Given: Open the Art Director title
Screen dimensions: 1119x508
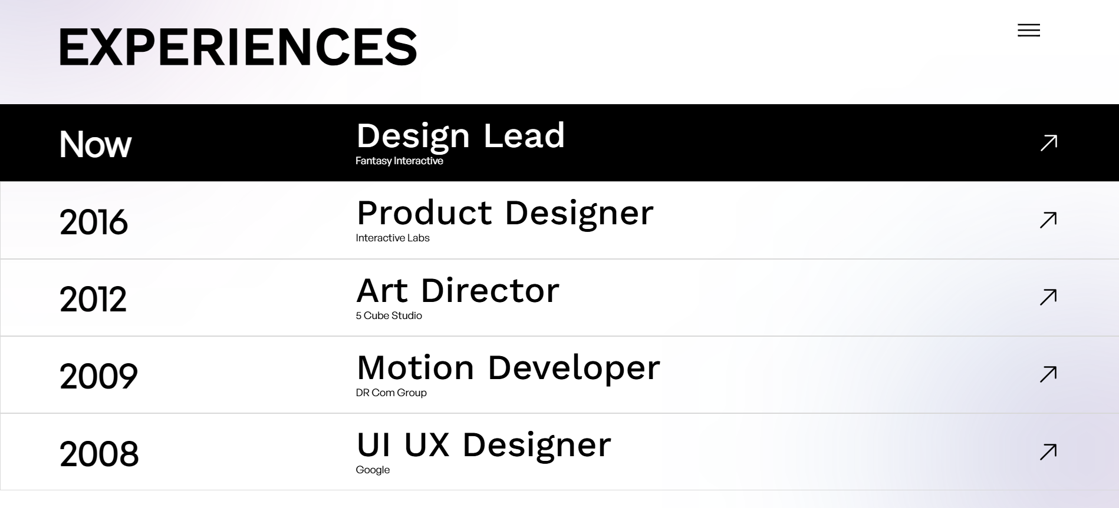Looking at the screenshot, I should [458, 291].
